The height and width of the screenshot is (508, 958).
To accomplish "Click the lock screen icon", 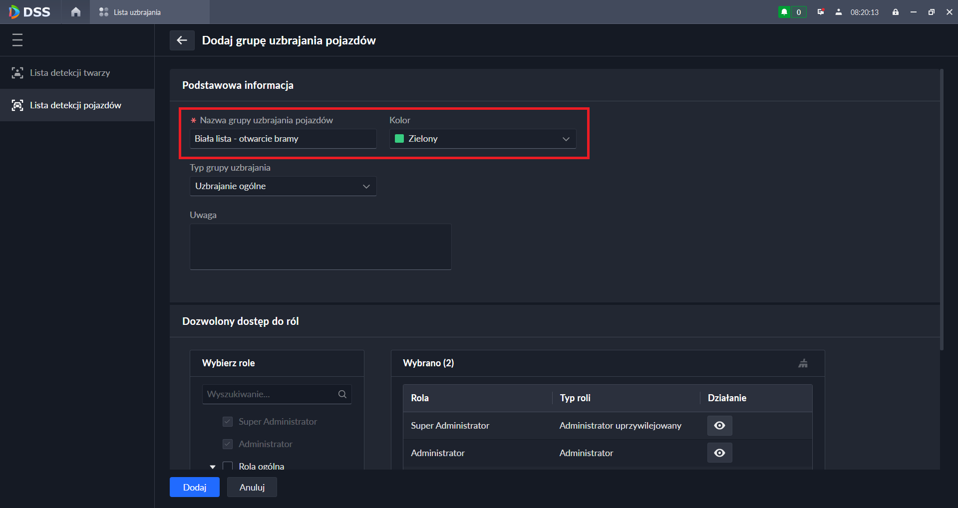I will (896, 12).
